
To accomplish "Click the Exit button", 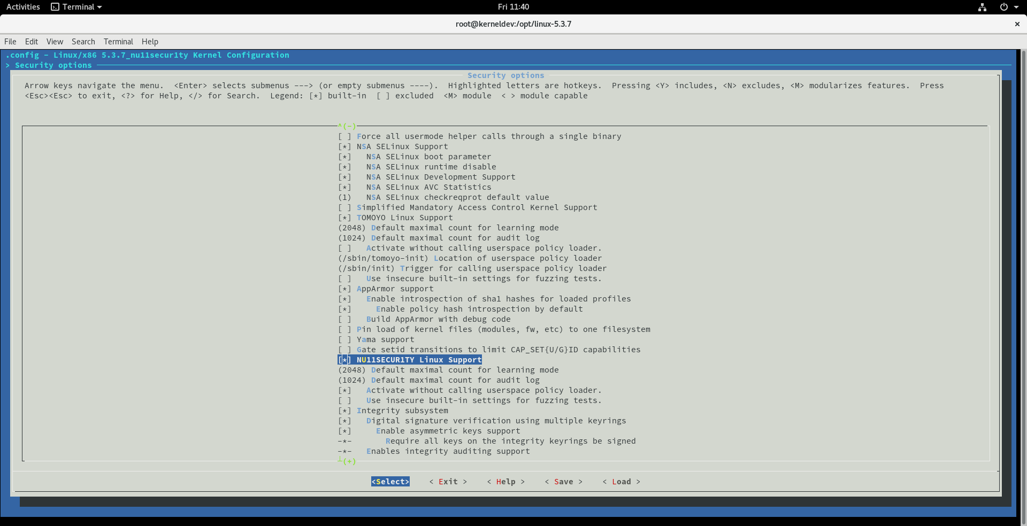I will click(448, 482).
